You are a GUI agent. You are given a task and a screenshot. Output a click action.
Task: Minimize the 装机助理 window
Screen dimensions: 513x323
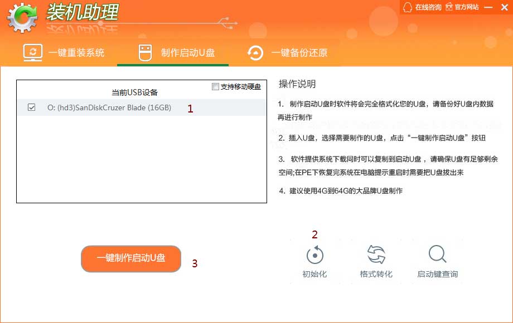(488, 7)
